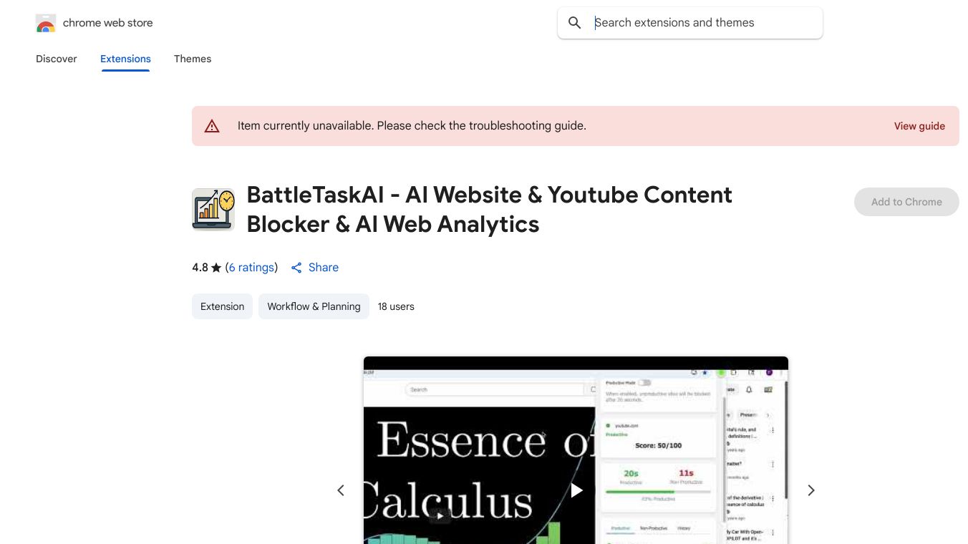968x544 pixels.
Task: Open View guide troubleshooting link
Action: coord(919,126)
